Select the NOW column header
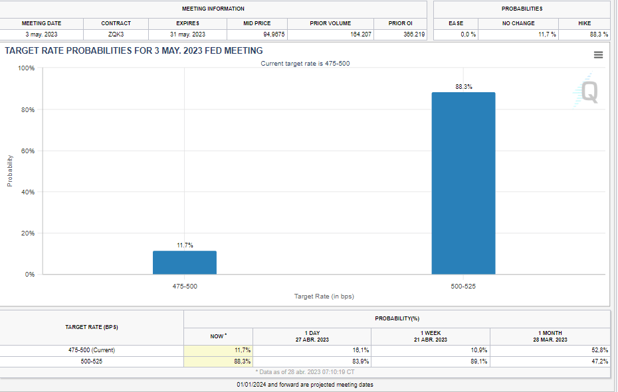This screenshot has width=618, height=392. click(x=218, y=336)
